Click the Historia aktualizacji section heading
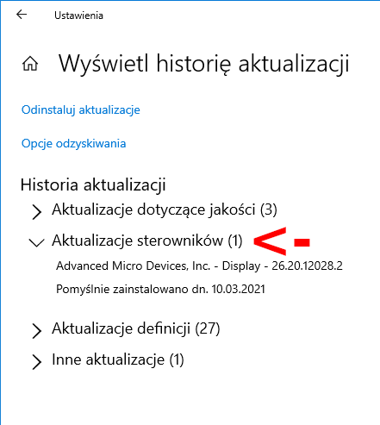This screenshot has height=425, width=380. coord(93,184)
